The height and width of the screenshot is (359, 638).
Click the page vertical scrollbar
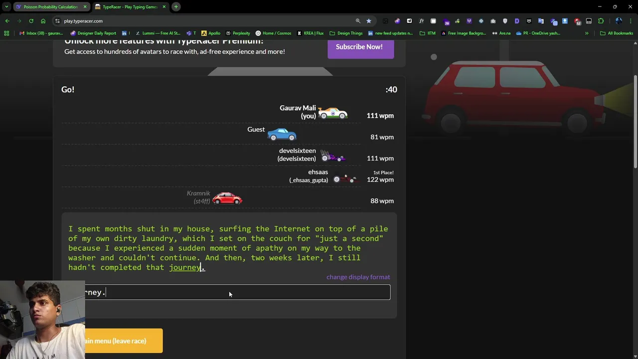pos(635,122)
